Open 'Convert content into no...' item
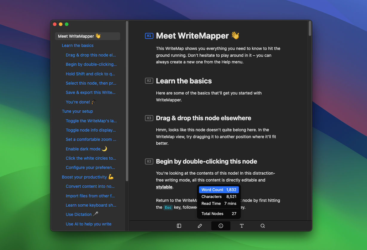This screenshot has height=250, width=367. [x=90, y=186]
